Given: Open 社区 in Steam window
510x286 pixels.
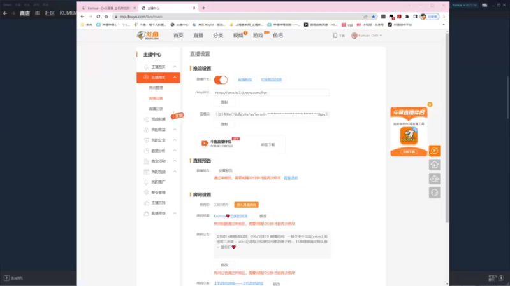Looking at the screenshot, I should (50, 13).
